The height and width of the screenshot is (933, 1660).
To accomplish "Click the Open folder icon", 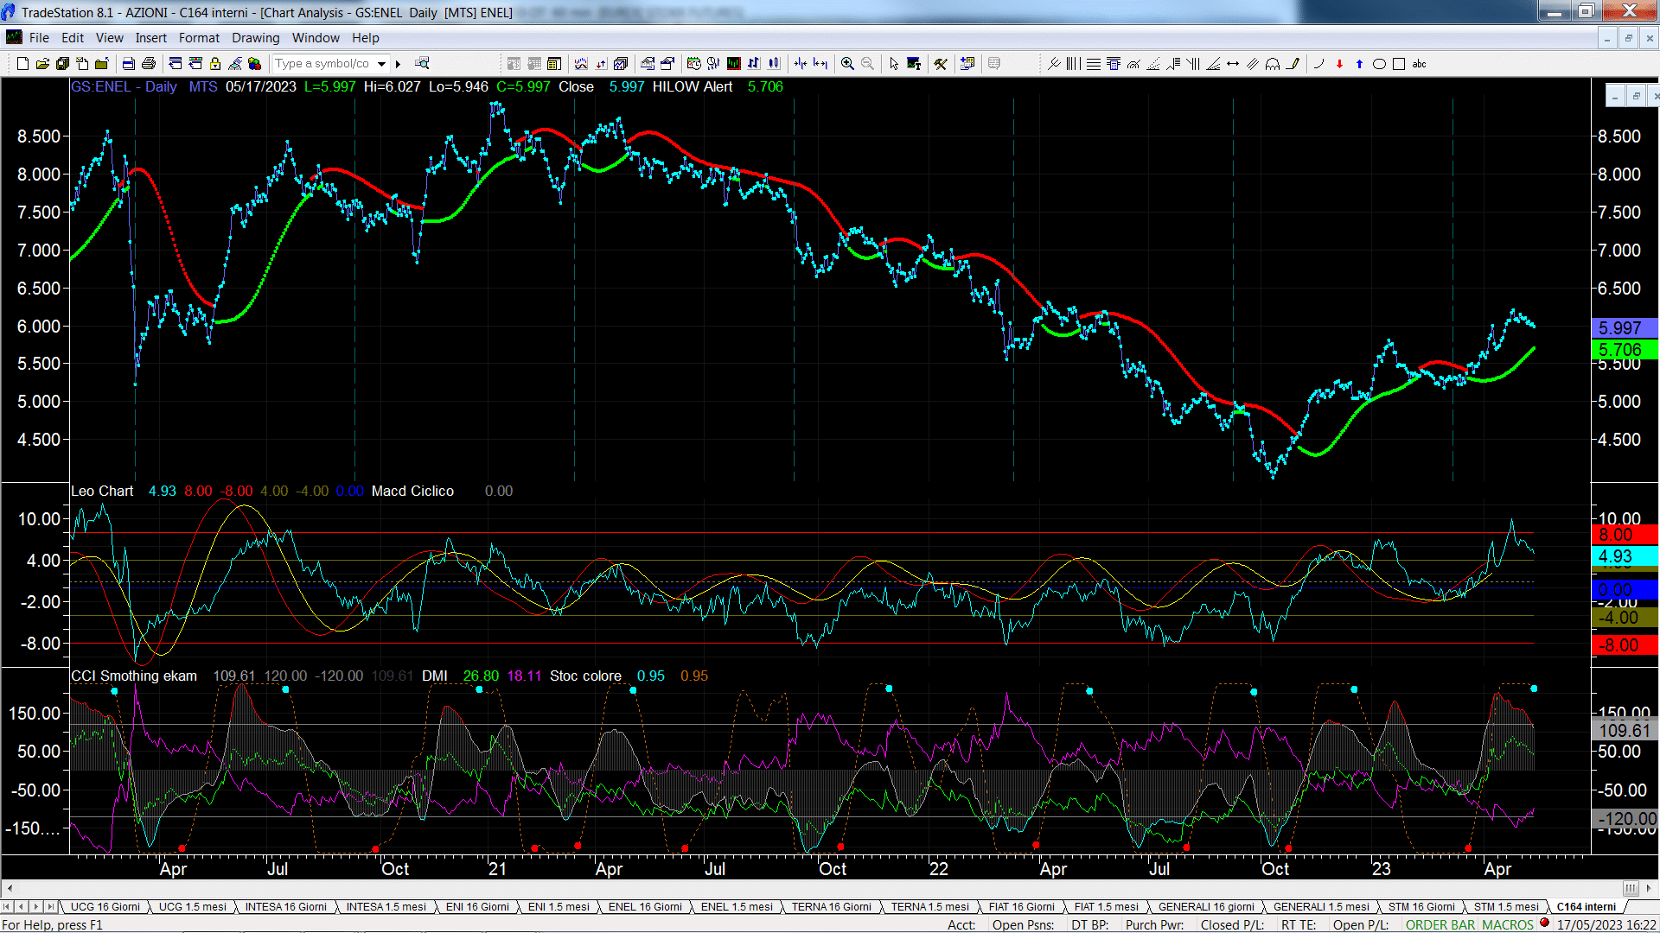I will (x=42, y=63).
